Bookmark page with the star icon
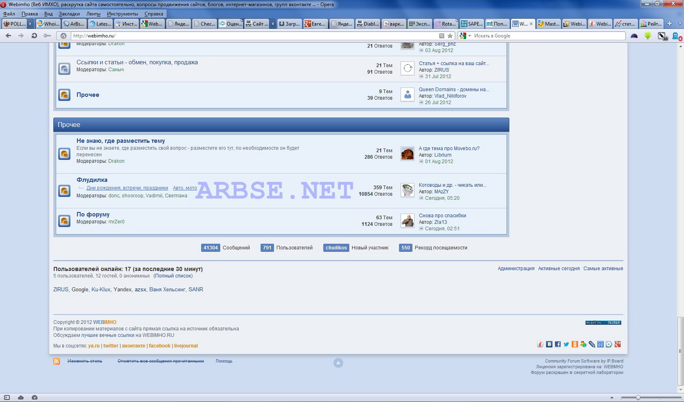This screenshot has width=684, height=402. coord(450,36)
